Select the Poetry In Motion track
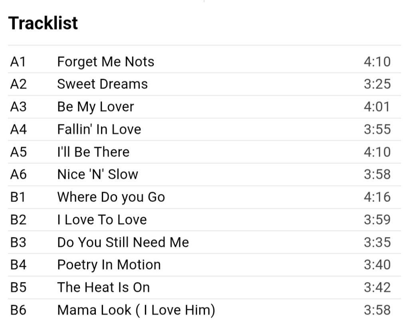Screen dimensions: 409x332 [109, 265]
